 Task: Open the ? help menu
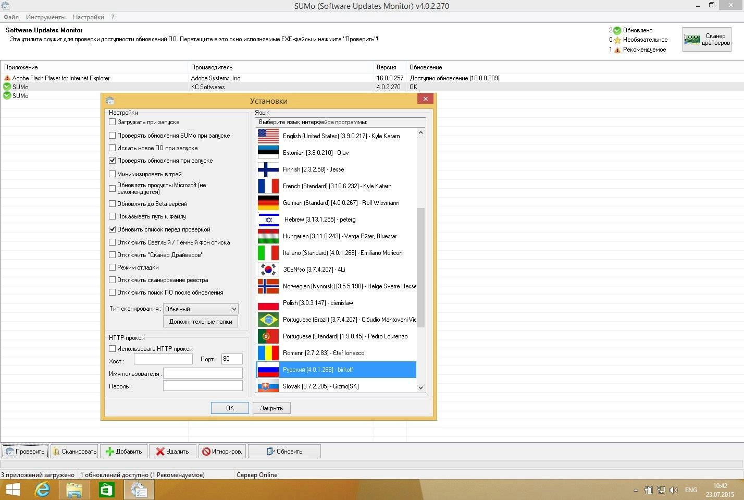point(113,17)
